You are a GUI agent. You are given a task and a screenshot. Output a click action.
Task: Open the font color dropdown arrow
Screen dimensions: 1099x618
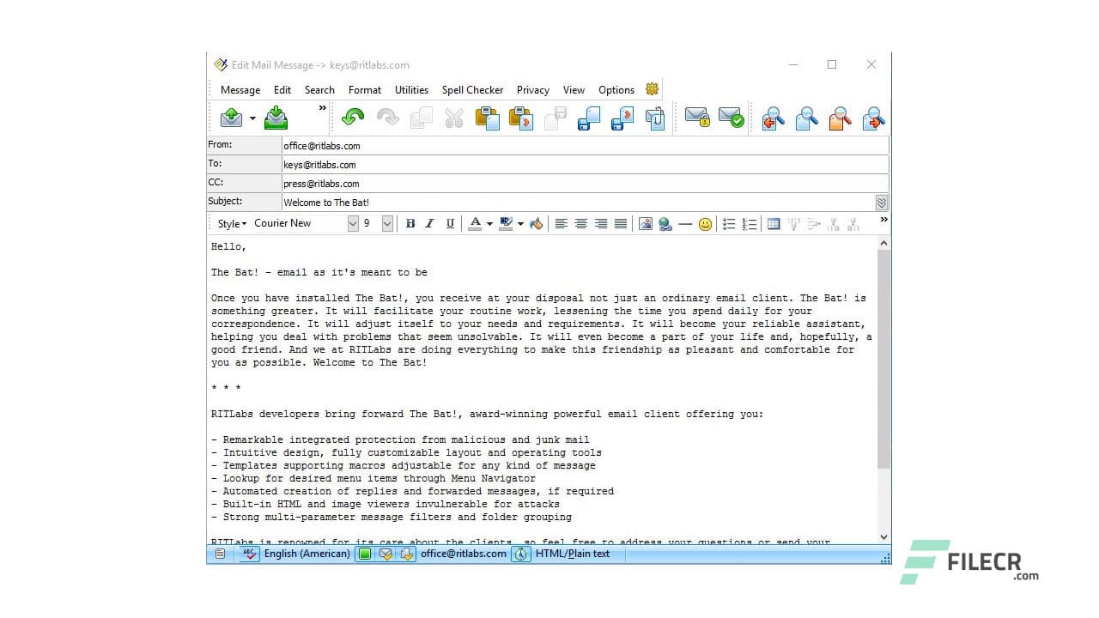click(x=489, y=224)
